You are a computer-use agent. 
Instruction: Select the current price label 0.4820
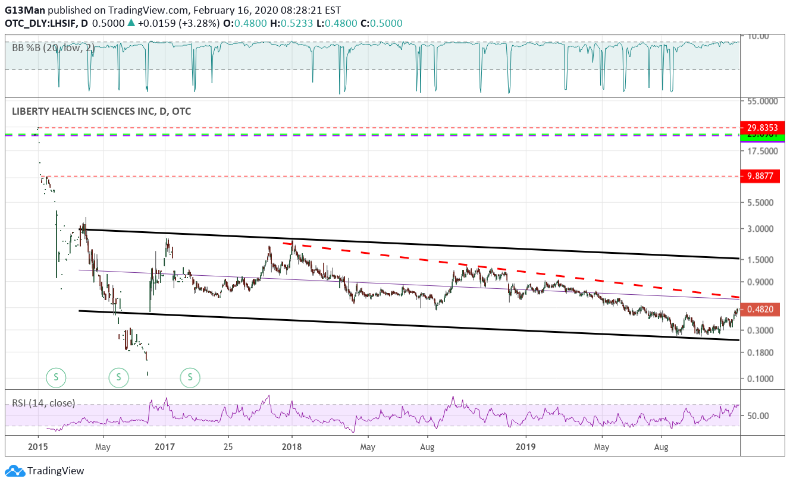click(x=760, y=309)
